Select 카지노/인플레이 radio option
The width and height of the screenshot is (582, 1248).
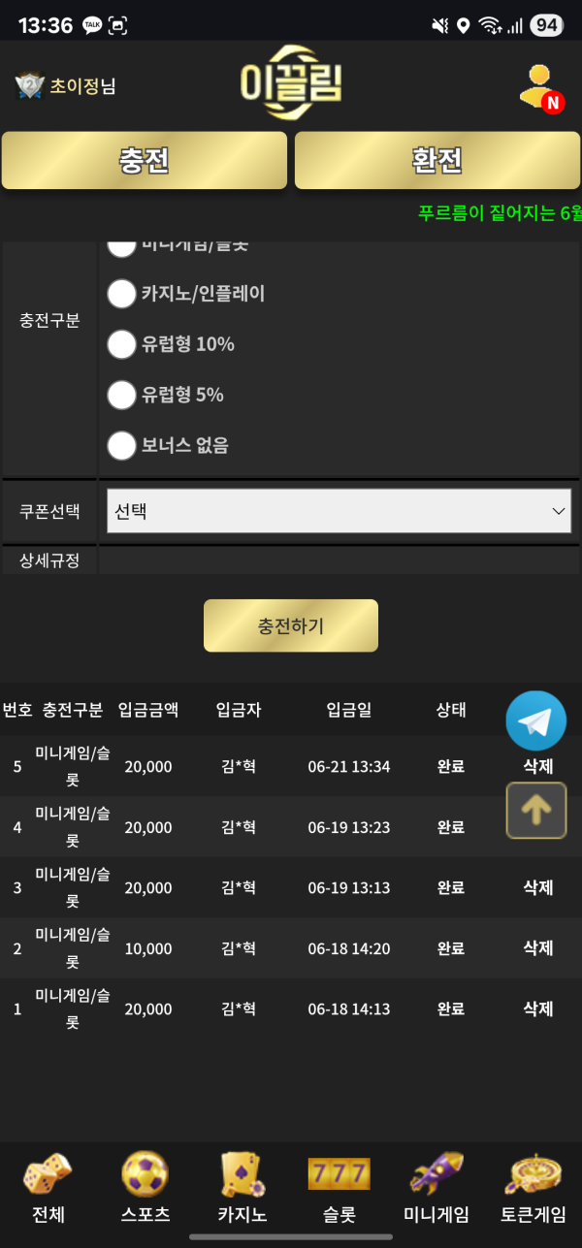pos(121,294)
